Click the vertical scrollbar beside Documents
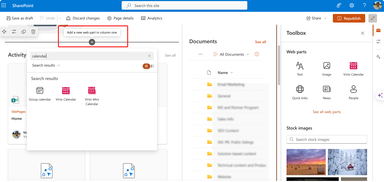Image resolution: width=384 pixels, height=182 pixels. pos(279,65)
